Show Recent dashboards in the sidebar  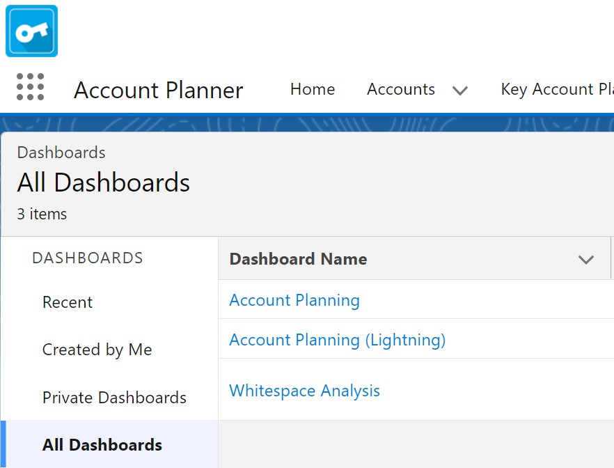tap(68, 302)
